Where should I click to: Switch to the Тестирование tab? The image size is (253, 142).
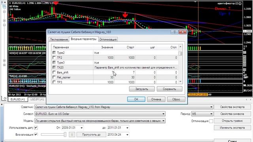click(x=59, y=39)
